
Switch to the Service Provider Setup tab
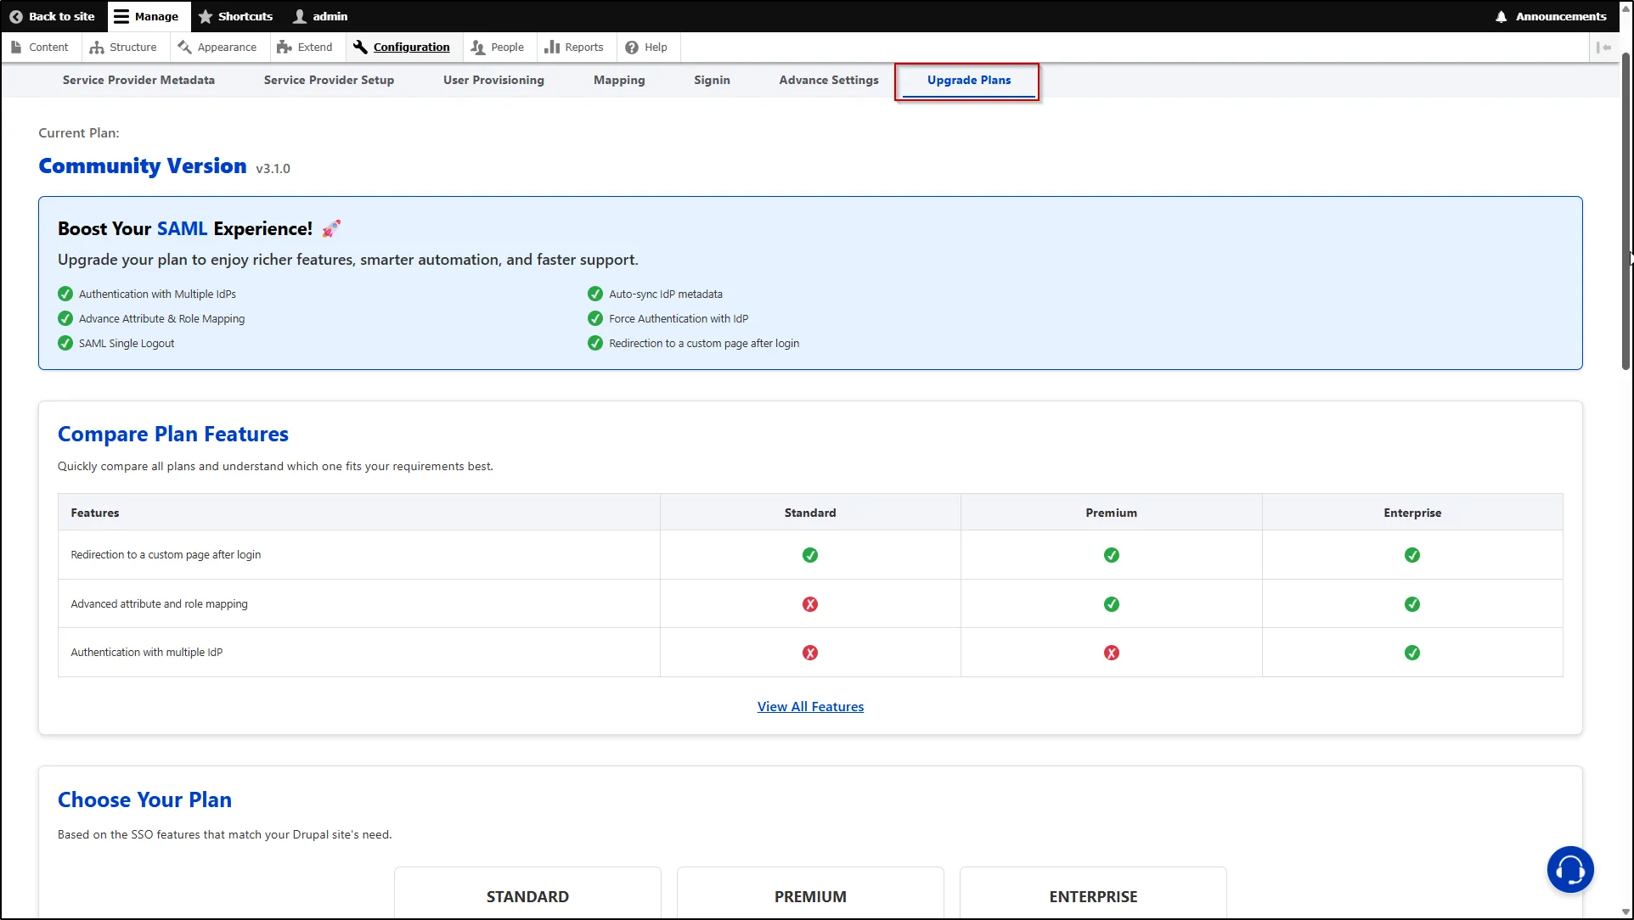point(329,80)
